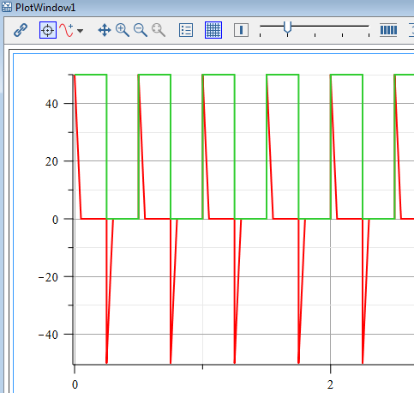
Task: Click the line thickness slider handle
Action: (x=287, y=27)
